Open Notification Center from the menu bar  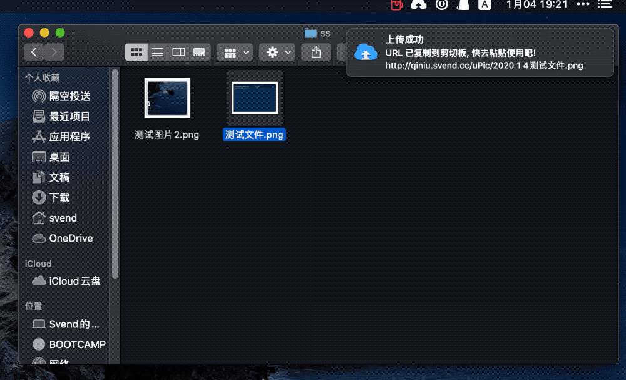click(x=605, y=5)
